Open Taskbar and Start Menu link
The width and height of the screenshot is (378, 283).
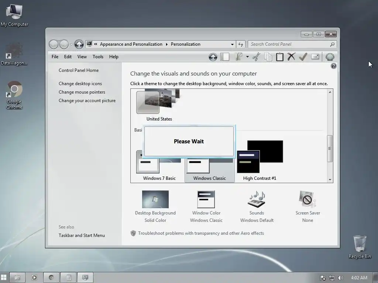click(82, 235)
